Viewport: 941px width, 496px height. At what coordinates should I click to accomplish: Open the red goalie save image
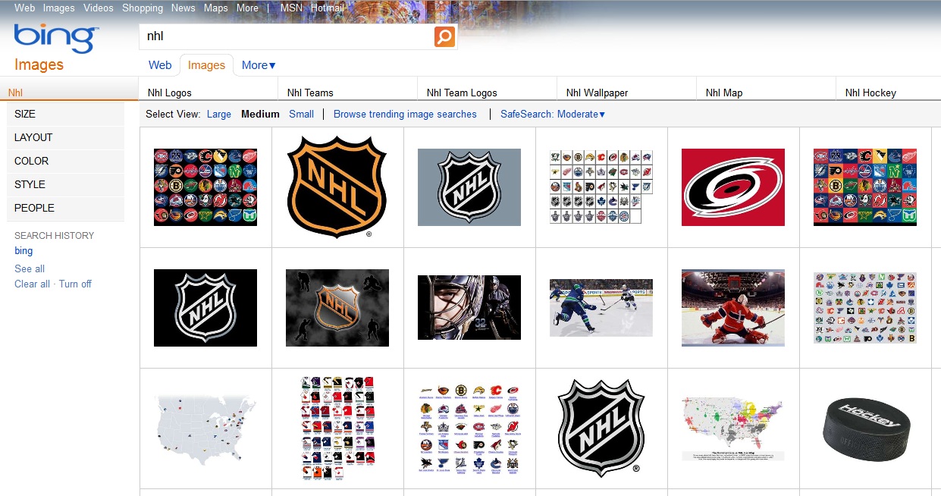pos(732,307)
